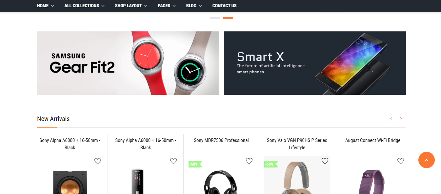Expand the Shop Layout menu
Viewport: 441px width, 194px height.
[131, 6]
